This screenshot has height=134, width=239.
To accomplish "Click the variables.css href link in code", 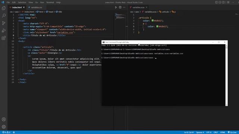I will click(x=65, y=32).
